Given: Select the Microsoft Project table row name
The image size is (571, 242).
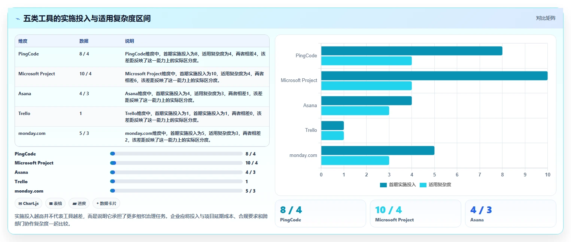Looking at the screenshot, I should tap(37, 74).
